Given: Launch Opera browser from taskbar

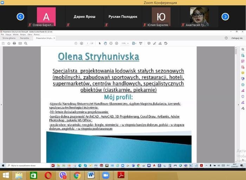Looking at the screenshot, I should pyautogui.click(x=48, y=175).
